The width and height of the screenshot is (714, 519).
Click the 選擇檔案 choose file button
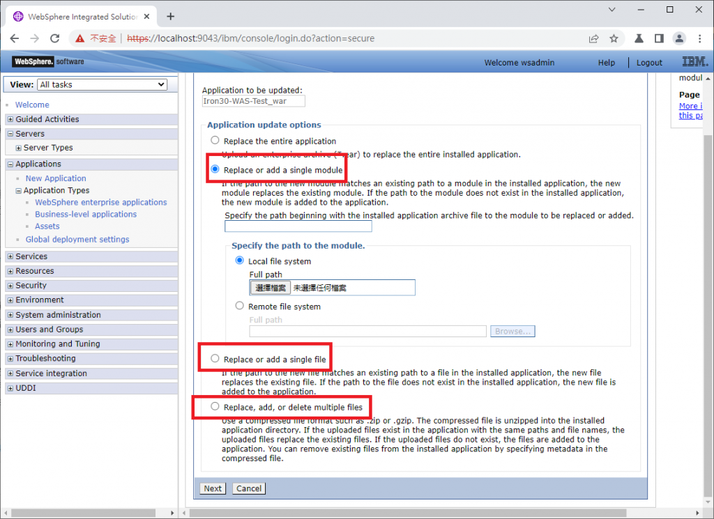pyautogui.click(x=270, y=288)
